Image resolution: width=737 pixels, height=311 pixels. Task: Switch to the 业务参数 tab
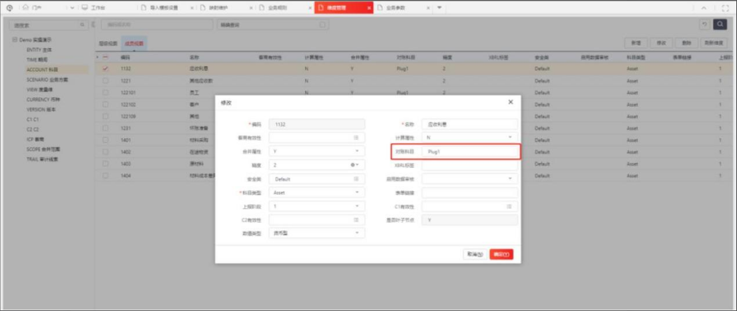[396, 8]
